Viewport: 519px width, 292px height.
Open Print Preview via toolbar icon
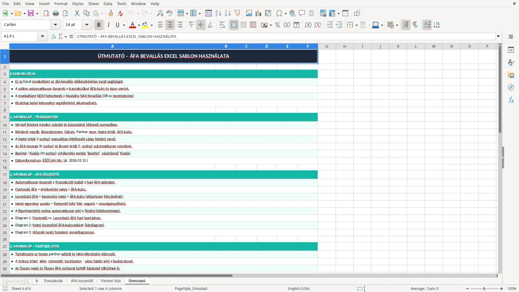point(65,13)
